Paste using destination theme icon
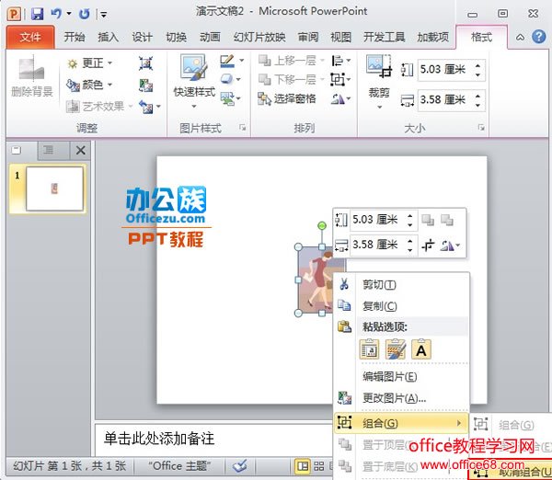Viewport: 552px width, 480px height. click(369, 349)
